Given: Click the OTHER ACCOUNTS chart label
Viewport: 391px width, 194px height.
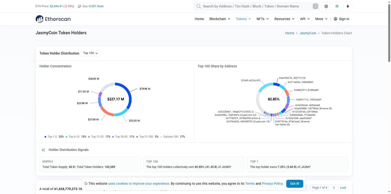Looking at the screenshot, I should [x=251, y=80].
